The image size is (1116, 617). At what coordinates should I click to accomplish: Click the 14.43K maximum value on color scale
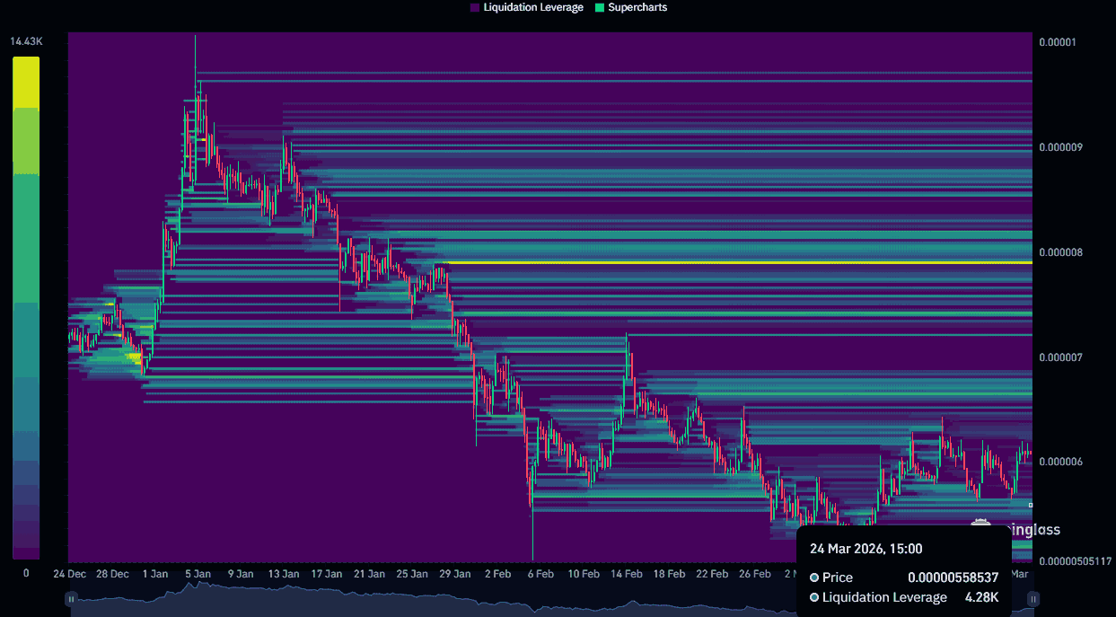coord(26,42)
